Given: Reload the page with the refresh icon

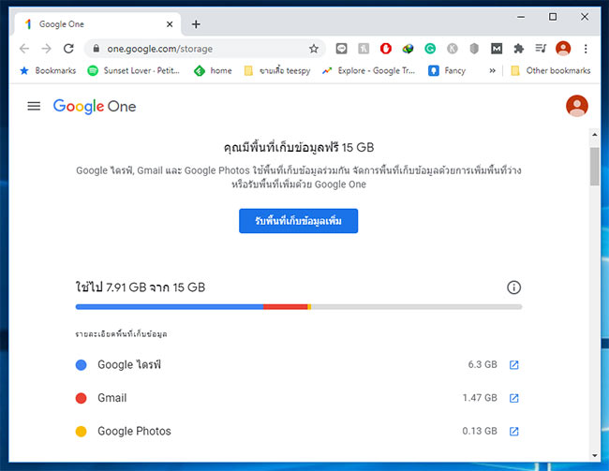Looking at the screenshot, I should pyautogui.click(x=68, y=49).
